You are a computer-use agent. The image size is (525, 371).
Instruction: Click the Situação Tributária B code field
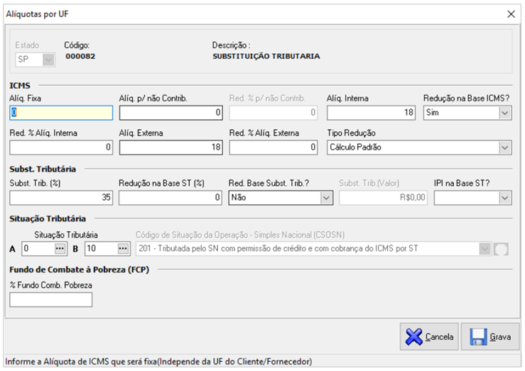click(99, 249)
